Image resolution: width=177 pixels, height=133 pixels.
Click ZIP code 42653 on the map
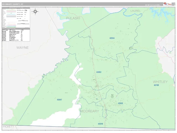tap(99, 72)
